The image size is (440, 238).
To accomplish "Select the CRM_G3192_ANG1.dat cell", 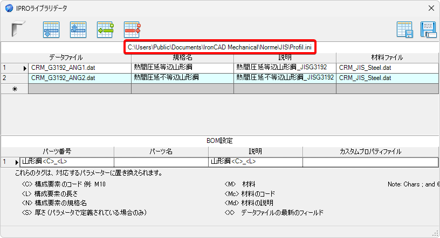I will point(80,68).
